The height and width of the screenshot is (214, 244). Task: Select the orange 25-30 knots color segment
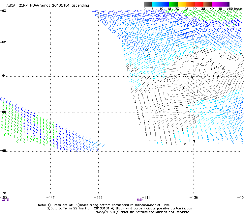click(x=191, y=4)
